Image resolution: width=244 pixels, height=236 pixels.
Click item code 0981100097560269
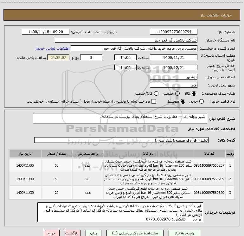209,179
